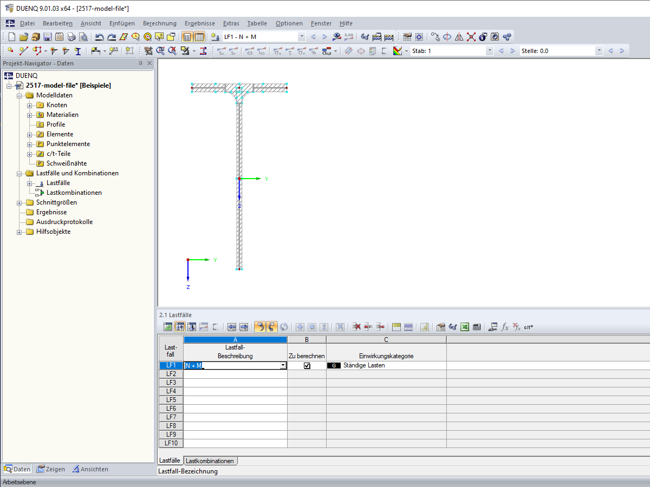The image size is (650, 487).
Task: Toggle the Zu berechnen checkbox for LF1
Action: pyautogui.click(x=307, y=366)
